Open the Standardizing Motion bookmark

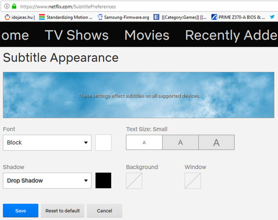65,17
